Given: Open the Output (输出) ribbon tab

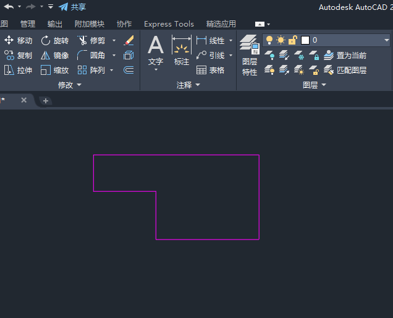Looking at the screenshot, I should click(54, 24).
